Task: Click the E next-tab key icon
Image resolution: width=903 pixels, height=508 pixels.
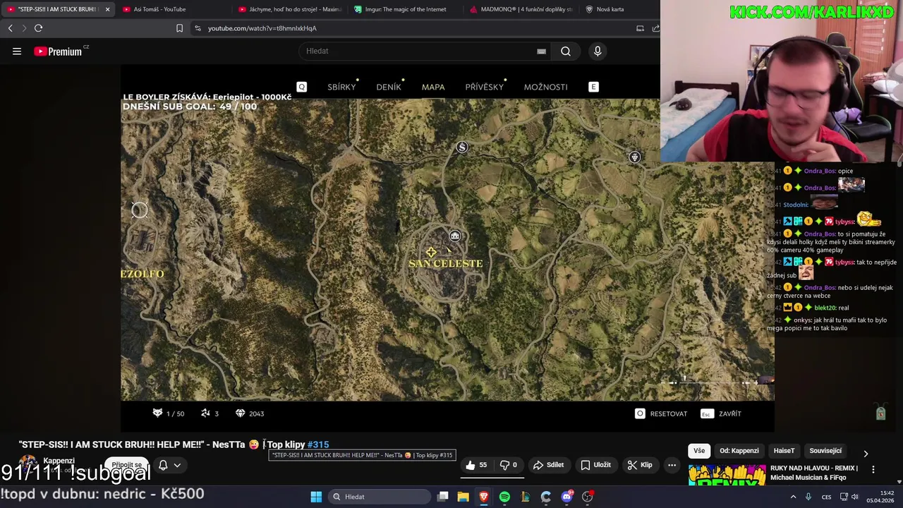Action: click(593, 87)
